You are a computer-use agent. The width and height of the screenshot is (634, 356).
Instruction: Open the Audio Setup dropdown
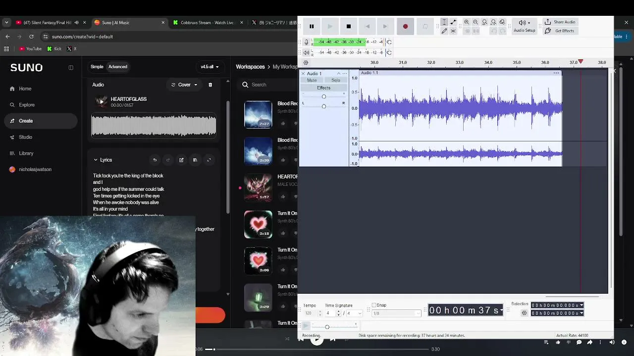525,26
